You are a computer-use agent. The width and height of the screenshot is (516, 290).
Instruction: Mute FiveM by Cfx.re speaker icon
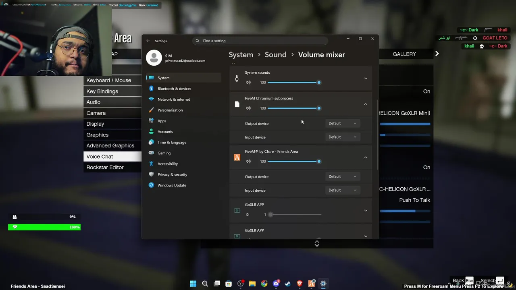[248, 162]
